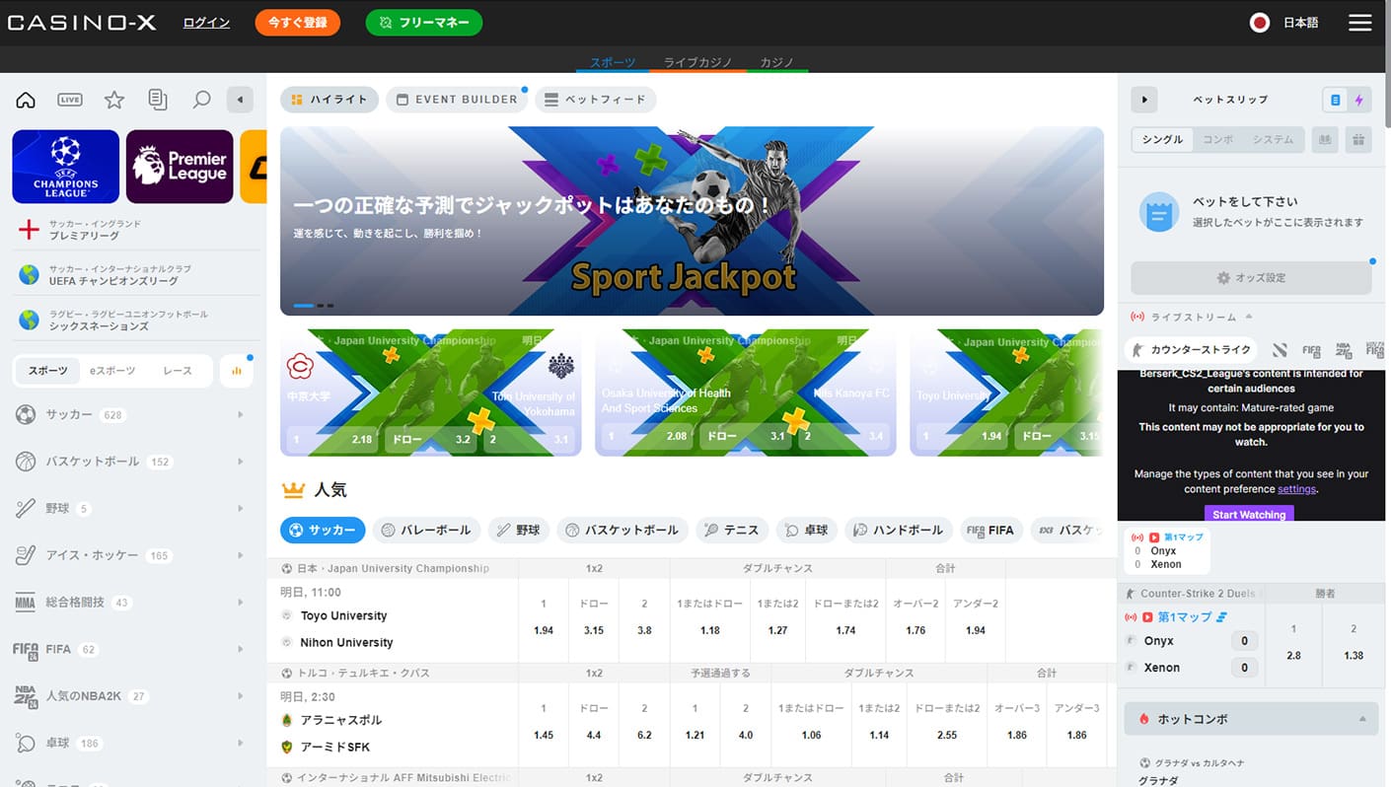Open the hamburger menu at top right
Screen dimensions: 1391x787
pos(1359,23)
